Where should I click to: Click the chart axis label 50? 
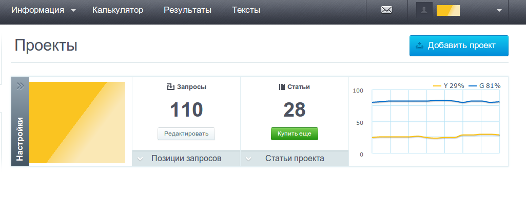click(x=360, y=123)
